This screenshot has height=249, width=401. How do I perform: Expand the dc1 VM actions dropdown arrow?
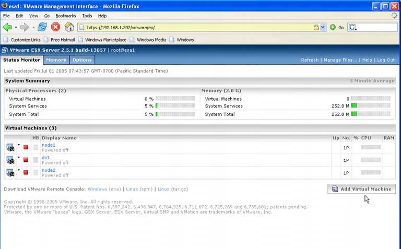(x=19, y=158)
